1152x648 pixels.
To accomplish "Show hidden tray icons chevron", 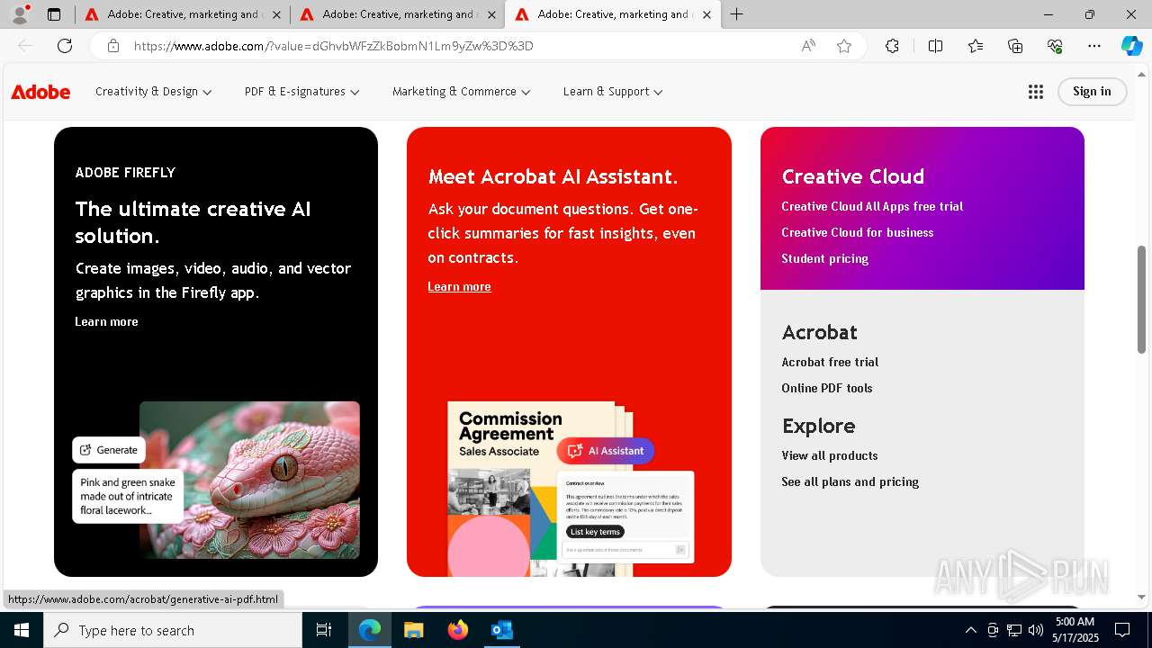I will pos(970,630).
